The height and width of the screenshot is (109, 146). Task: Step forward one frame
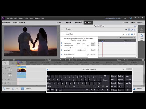(77, 60)
